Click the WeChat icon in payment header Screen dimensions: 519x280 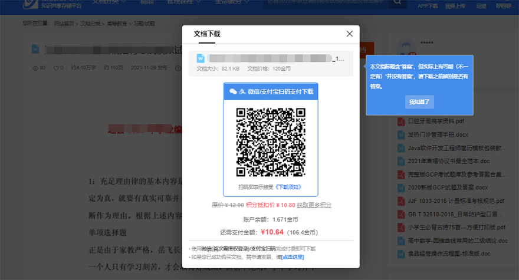[233, 91]
